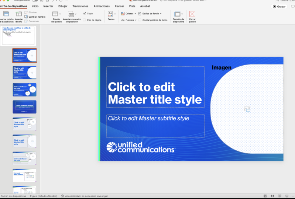This screenshot has width=295, height=199.
Task: Switch to reading view icon in status bar
Action: point(279,196)
